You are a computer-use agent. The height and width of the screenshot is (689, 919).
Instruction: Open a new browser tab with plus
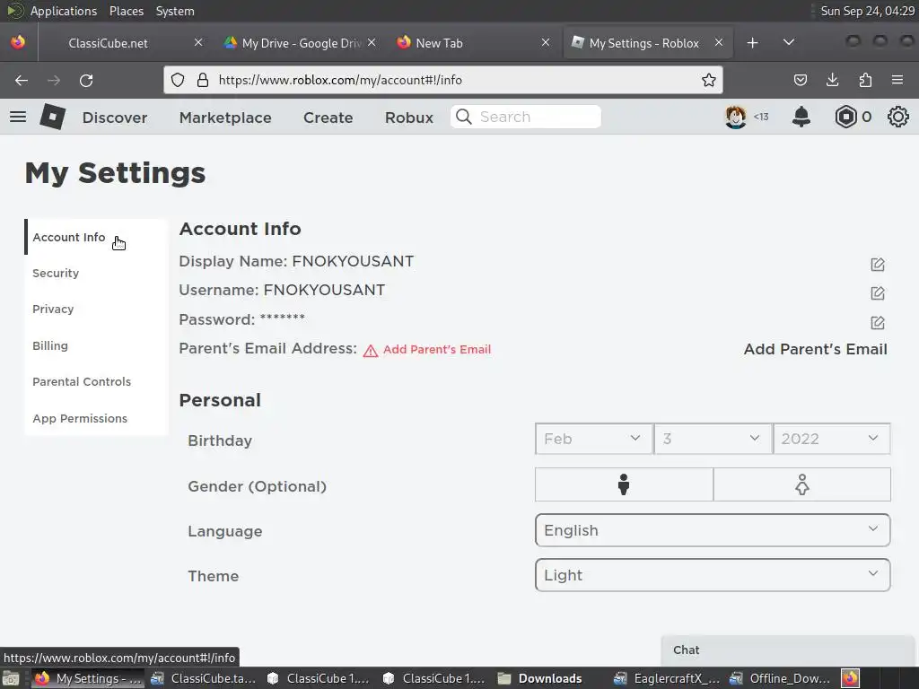[x=753, y=43]
